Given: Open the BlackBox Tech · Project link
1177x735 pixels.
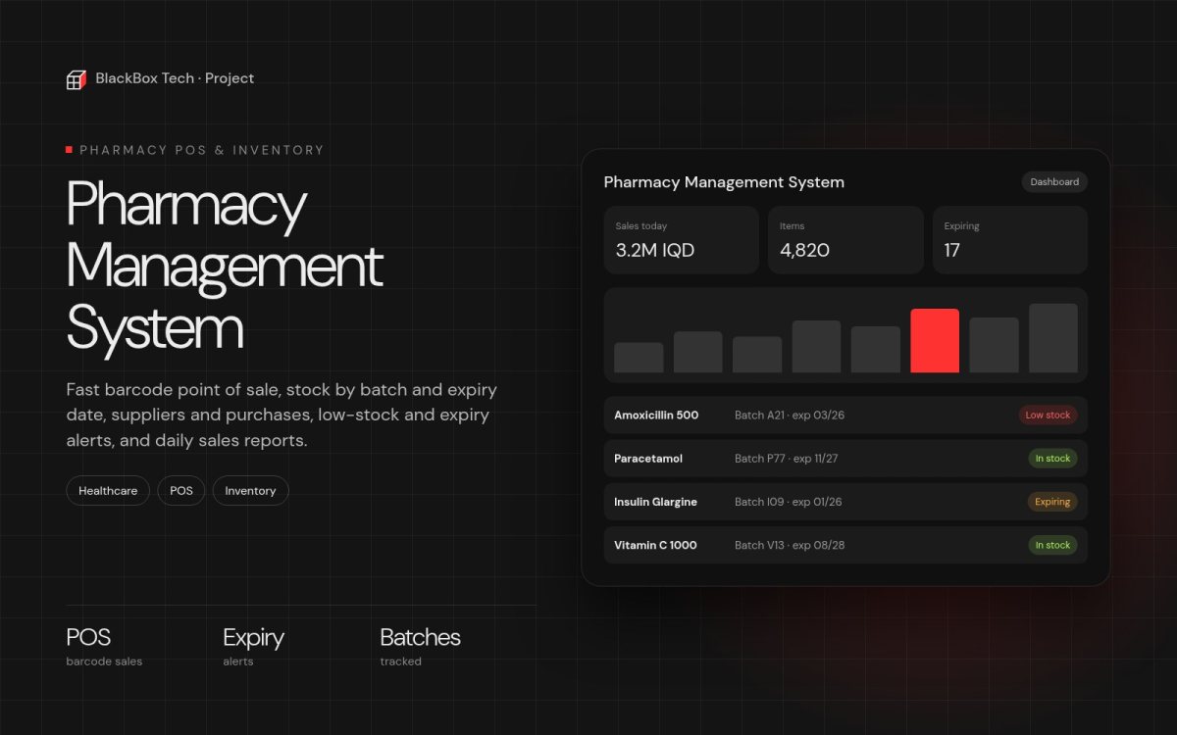Looking at the screenshot, I should pos(175,78).
